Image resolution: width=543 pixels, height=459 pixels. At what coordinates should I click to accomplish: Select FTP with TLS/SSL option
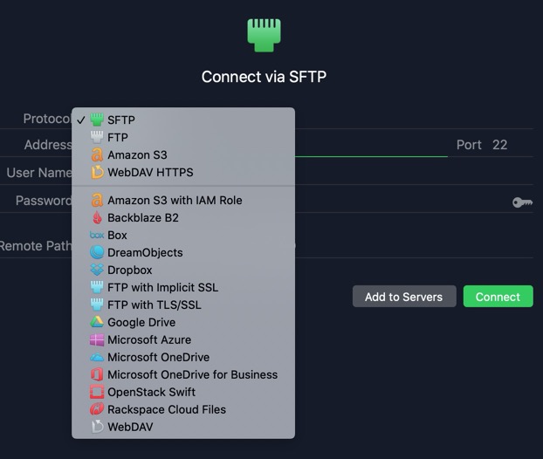tap(183, 305)
